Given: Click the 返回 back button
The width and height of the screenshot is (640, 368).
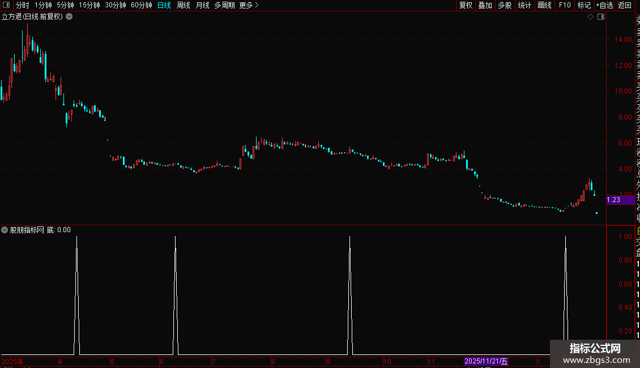Looking at the screenshot, I should tap(625, 5).
